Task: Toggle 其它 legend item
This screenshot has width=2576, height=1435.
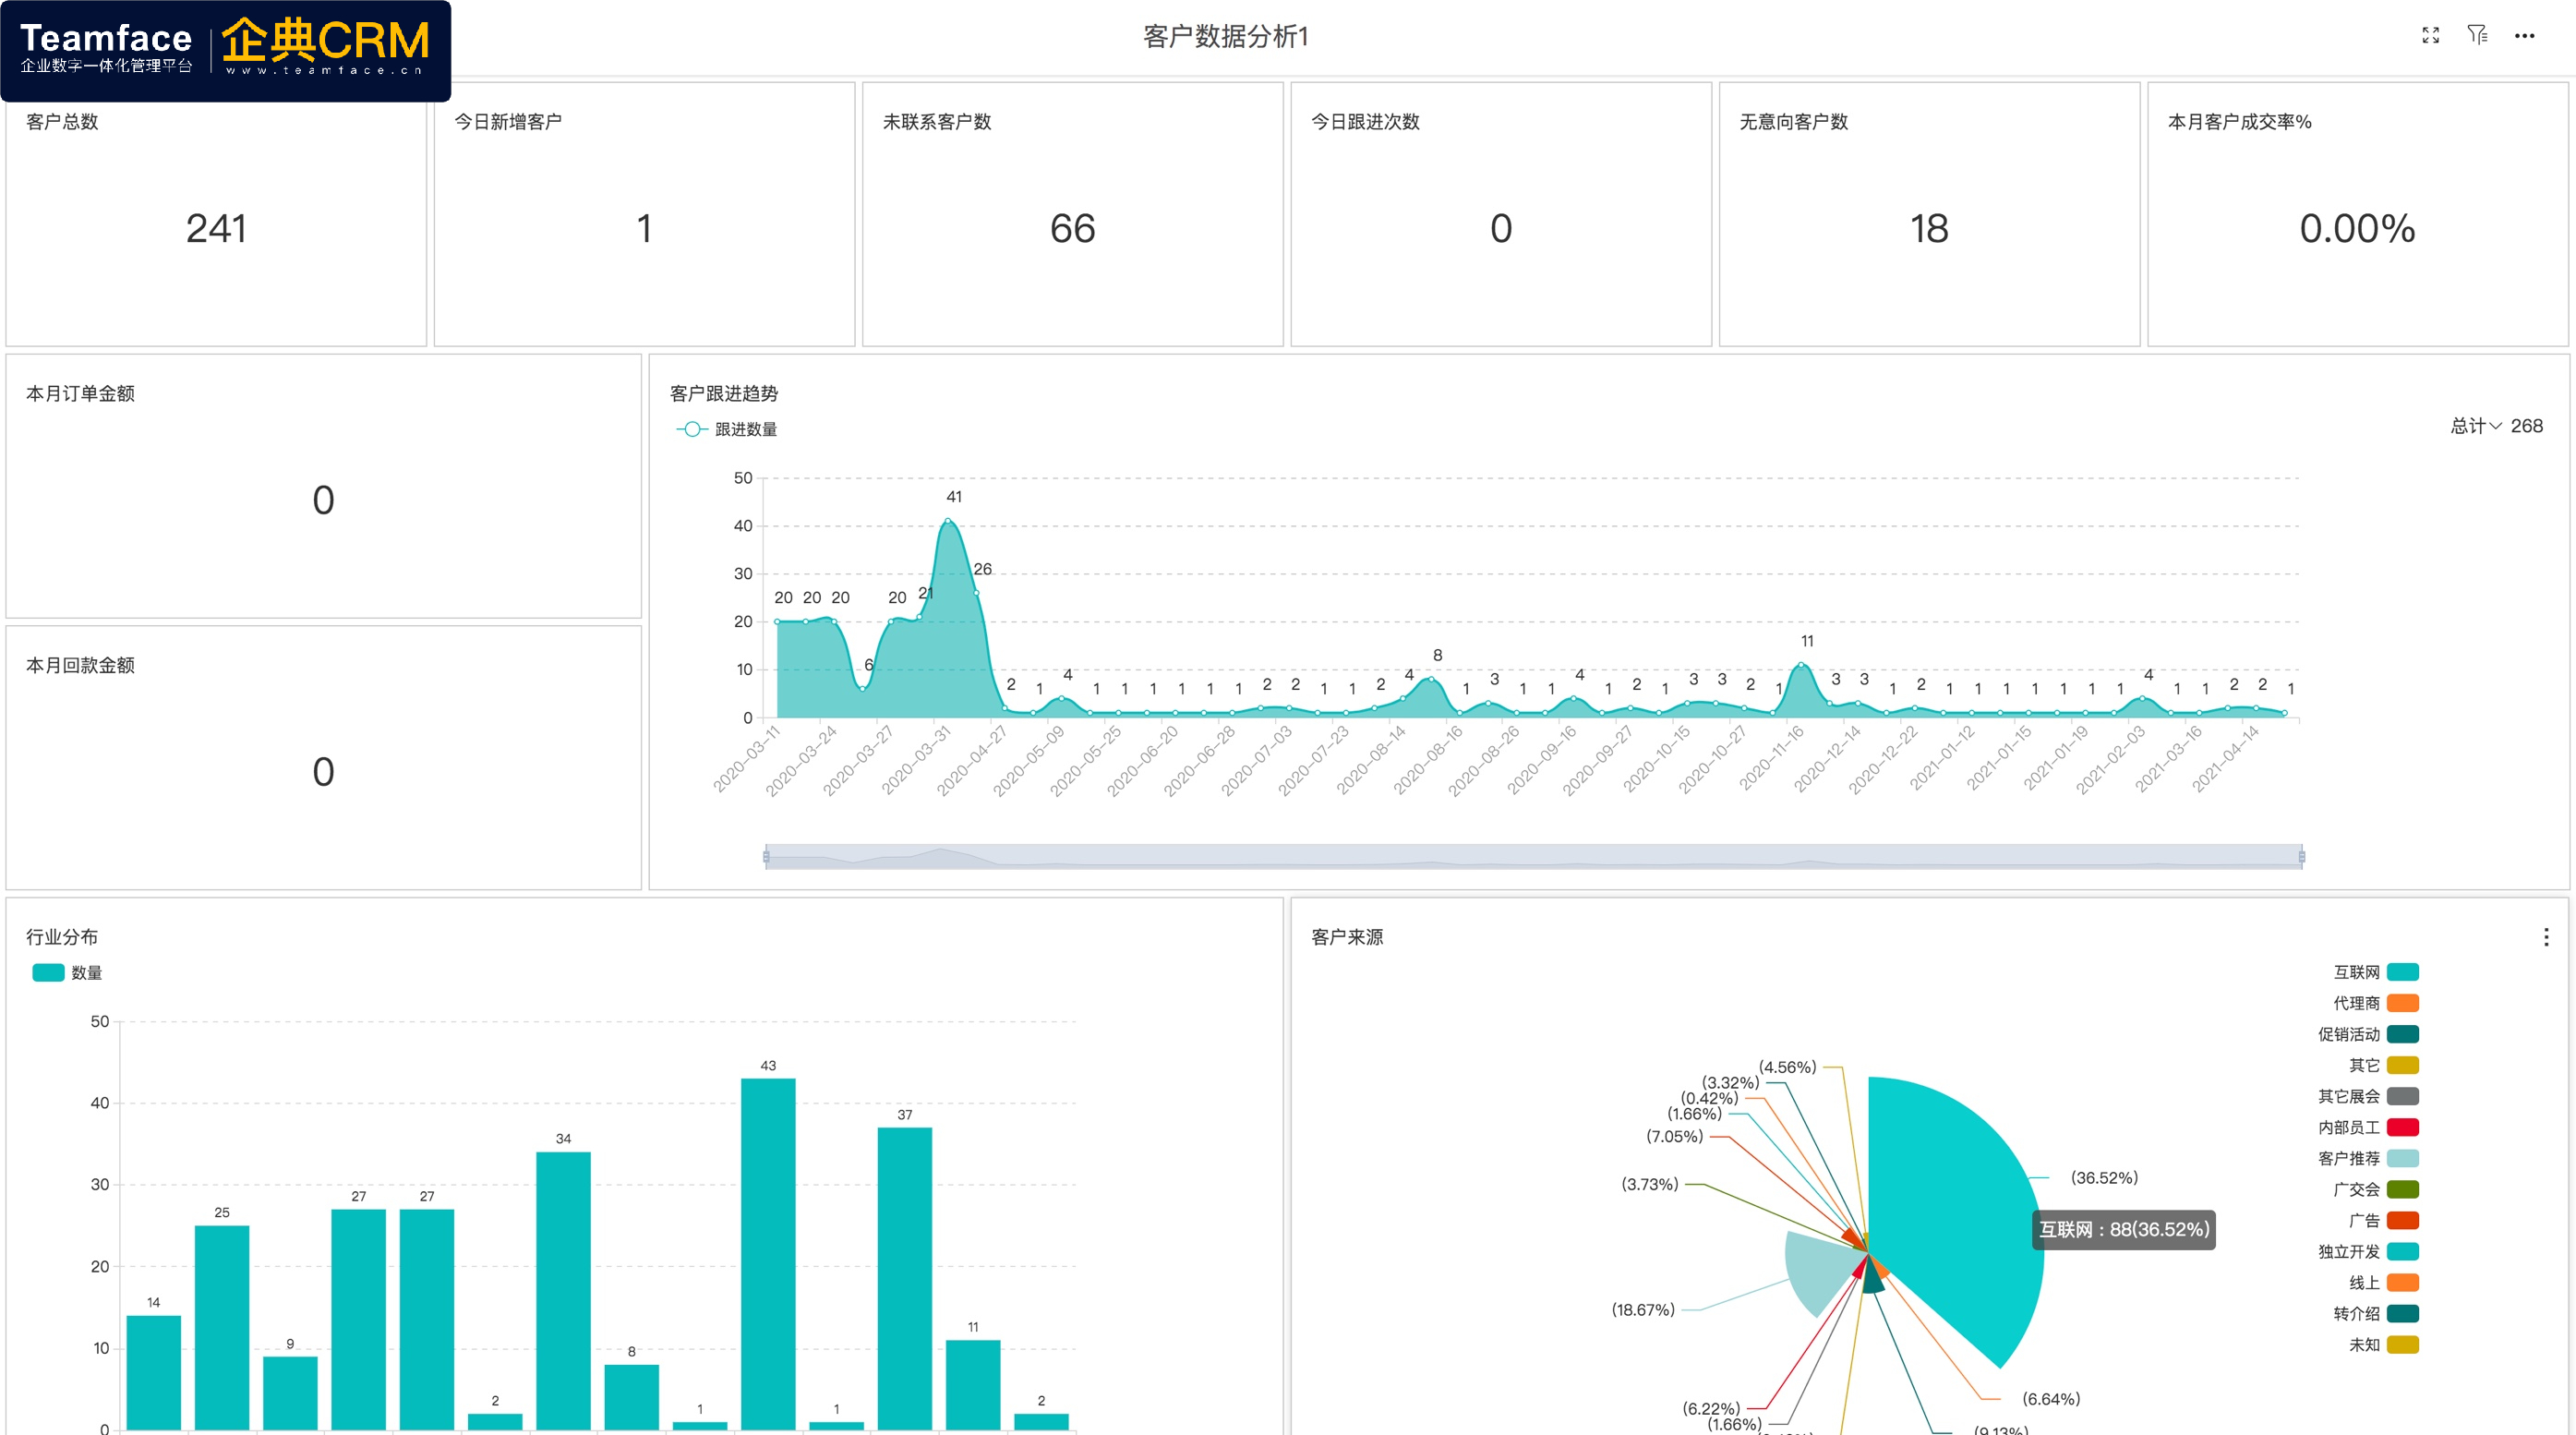Action: click(x=2384, y=1065)
